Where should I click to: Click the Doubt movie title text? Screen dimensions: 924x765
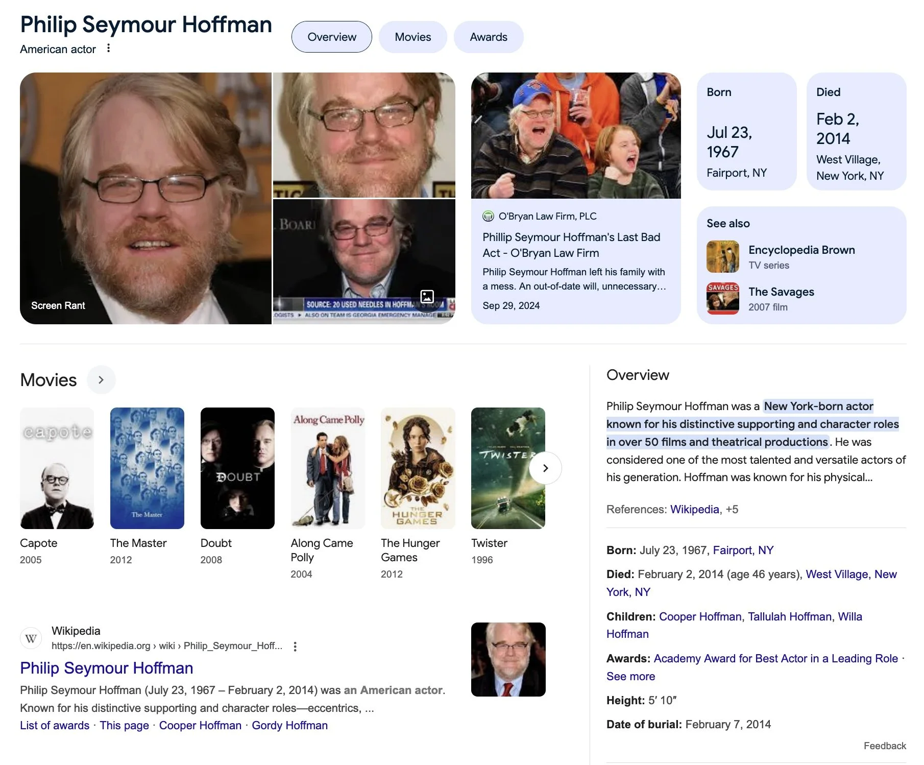[216, 543]
